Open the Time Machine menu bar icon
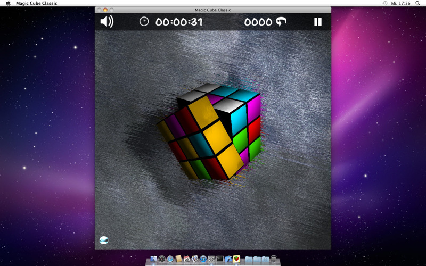 coord(385,3)
